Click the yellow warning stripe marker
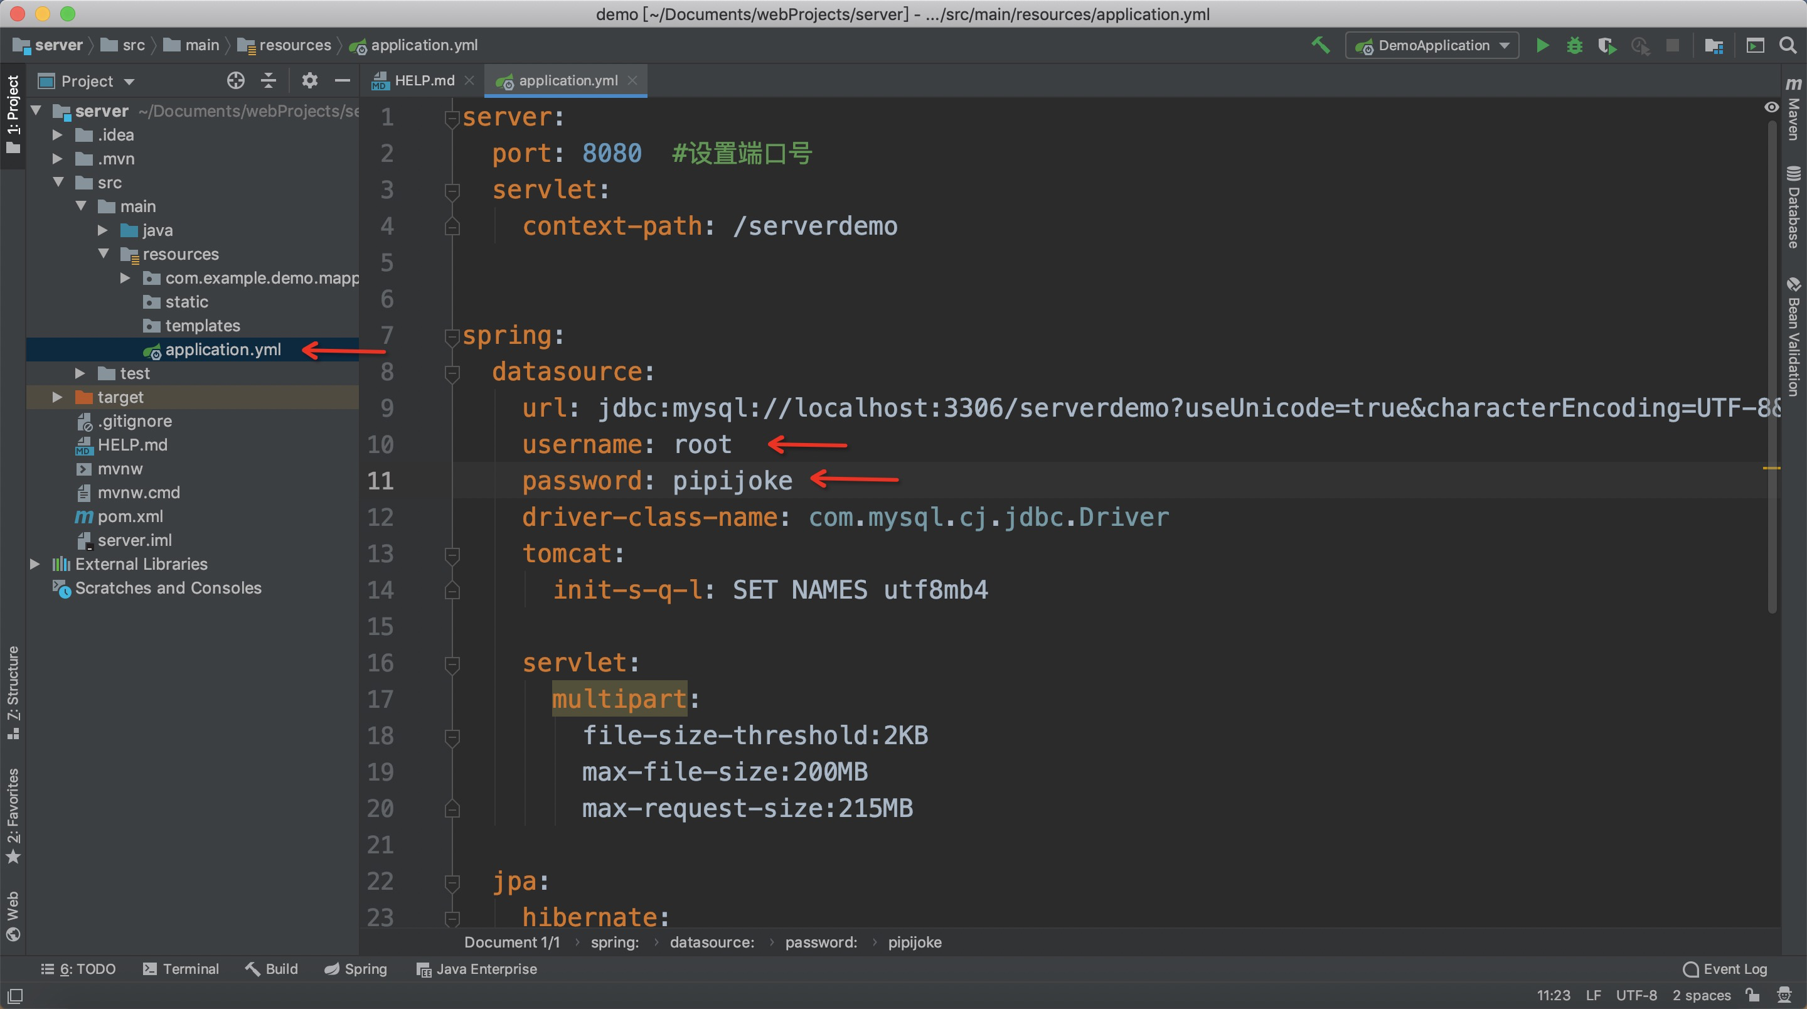The height and width of the screenshot is (1009, 1807). [x=1771, y=468]
